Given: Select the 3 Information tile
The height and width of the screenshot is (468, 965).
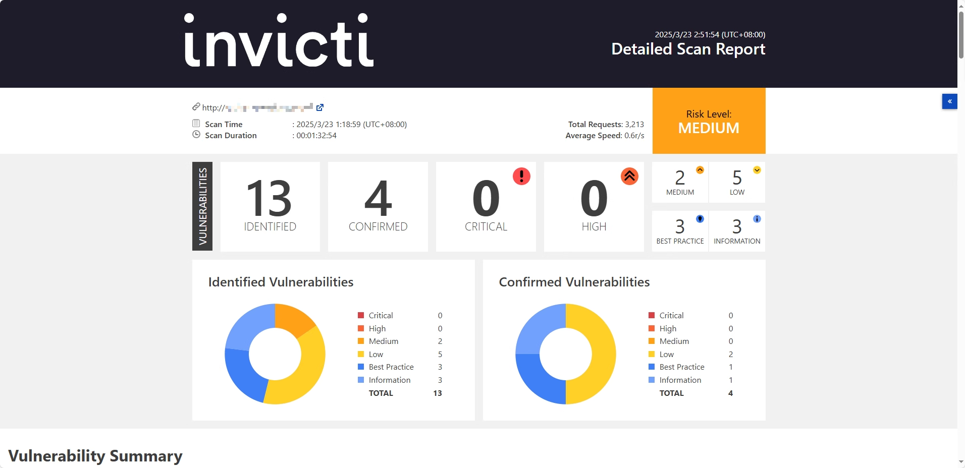Looking at the screenshot, I should [737, 231].
